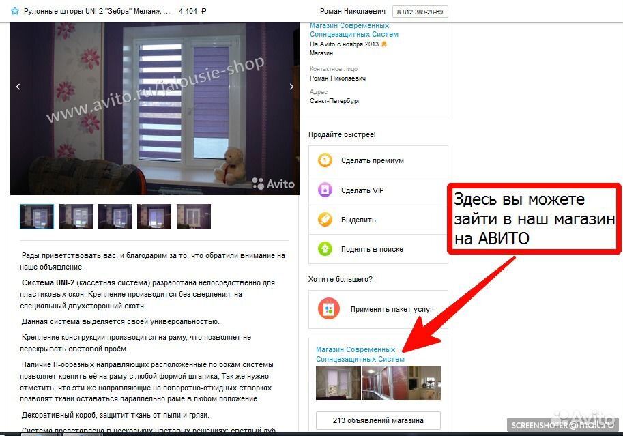The image size is (623, 436).
Task: Click seller name 'Роман Николаевич'
Action: coord(352,11)
